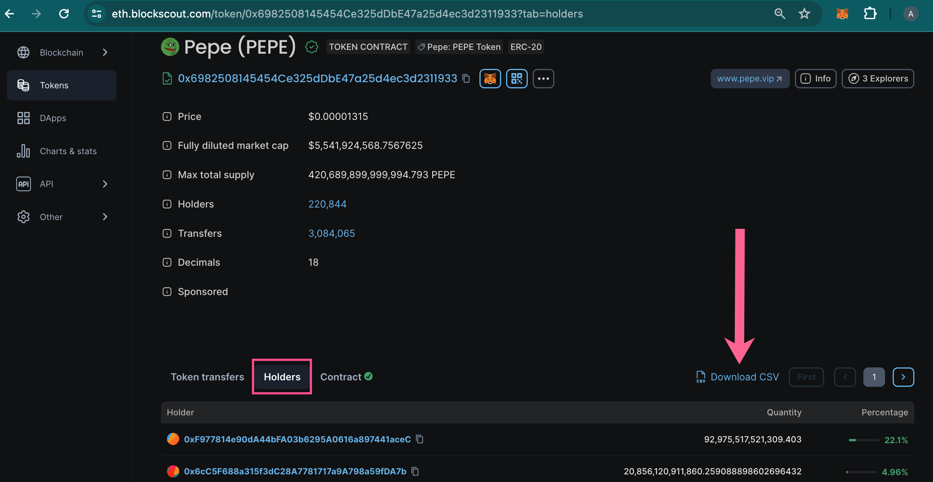This screenshot has height=482, width=933.
Task: Expand the Blockchain submenu chevron
Action: pyautogui.click(x=105, y=52)
